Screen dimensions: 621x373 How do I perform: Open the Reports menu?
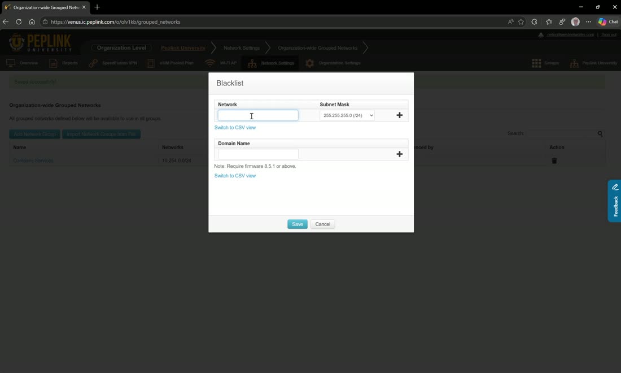coord(63,63)
